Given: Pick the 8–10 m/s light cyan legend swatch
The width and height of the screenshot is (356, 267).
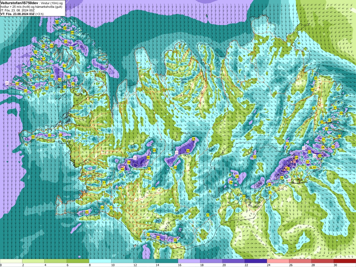Looking at the screenshot, I should click(x=100, y=261).
